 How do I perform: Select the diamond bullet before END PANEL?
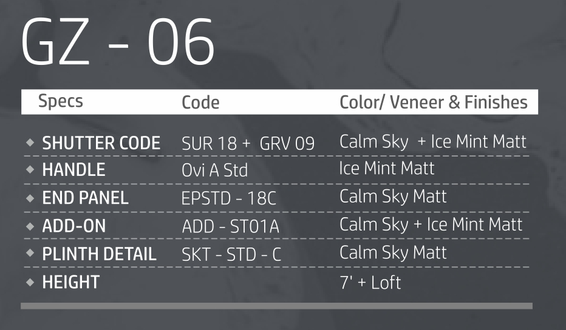tap(30, 198)
